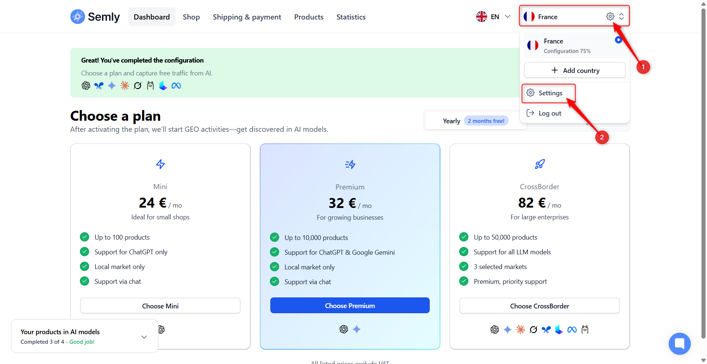Switch to Yearly billing option
Screen dimensions: 707x364
(451, 121)
